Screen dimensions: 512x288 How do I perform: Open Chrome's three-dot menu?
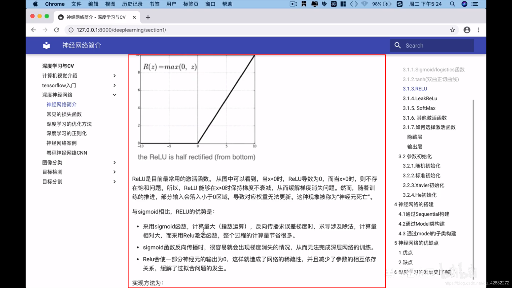(x=478, y=30)
